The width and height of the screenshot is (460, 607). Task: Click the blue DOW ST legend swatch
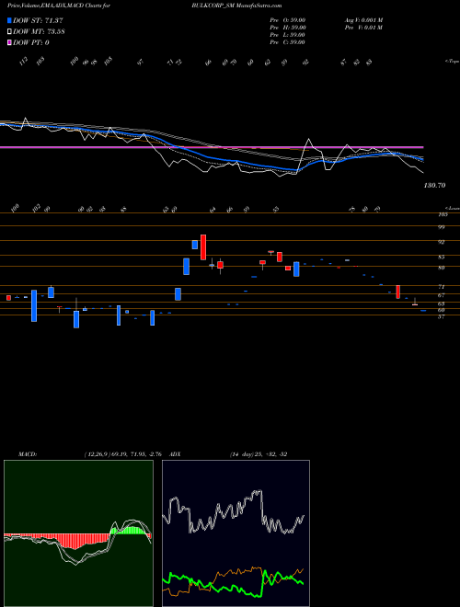pyautogui.click(x=9, y=20)
